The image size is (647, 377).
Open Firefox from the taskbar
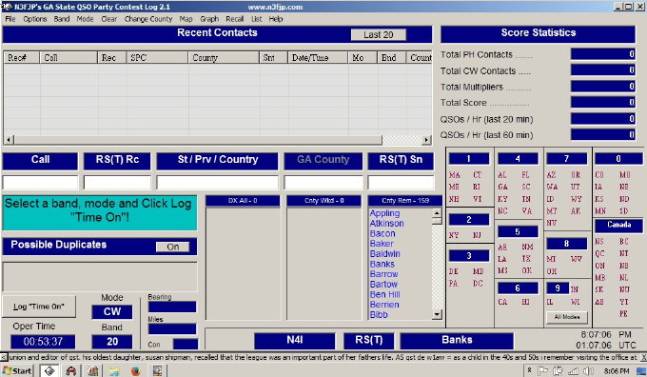[x=135, y=370]
